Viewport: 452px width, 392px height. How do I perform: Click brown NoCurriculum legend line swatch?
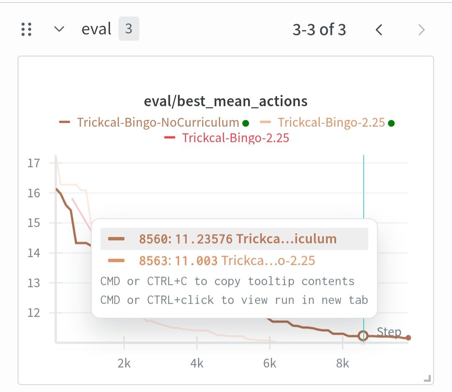point(65,122)
